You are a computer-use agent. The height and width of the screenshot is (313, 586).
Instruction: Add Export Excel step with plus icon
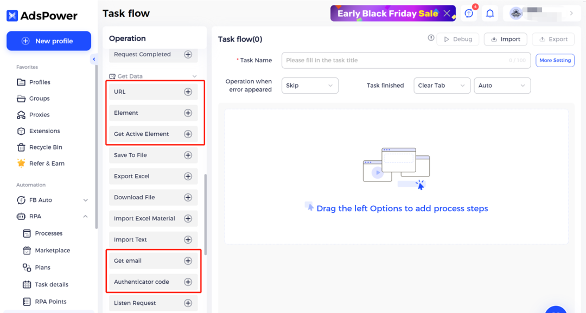[188, 176]
